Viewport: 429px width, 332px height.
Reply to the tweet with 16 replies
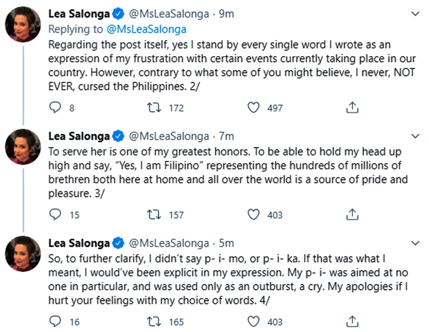55,321
